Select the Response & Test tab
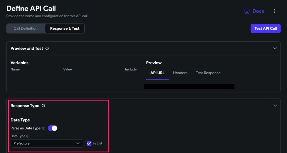 65,28
